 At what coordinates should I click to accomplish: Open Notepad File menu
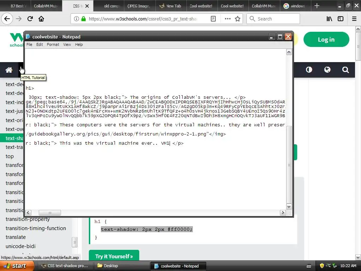coord(29,44)
